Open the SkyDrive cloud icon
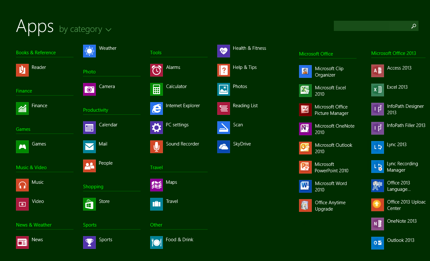 (x=224, y=147)
